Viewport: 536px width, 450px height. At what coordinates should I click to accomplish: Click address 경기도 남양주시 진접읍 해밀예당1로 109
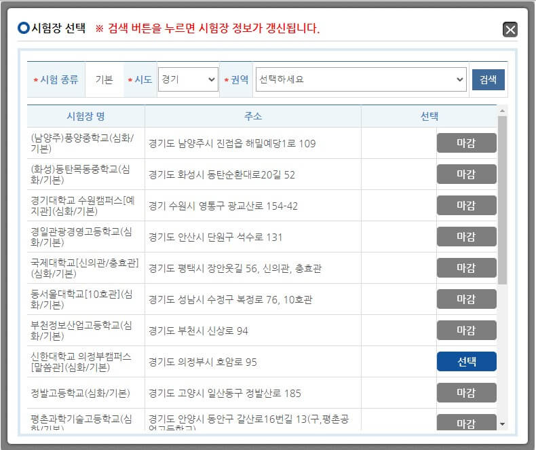pos(232,143)
